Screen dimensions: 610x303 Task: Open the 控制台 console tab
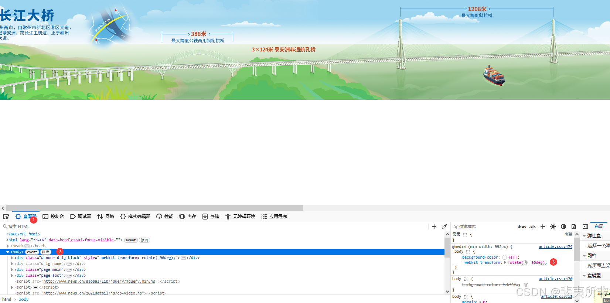54,217
